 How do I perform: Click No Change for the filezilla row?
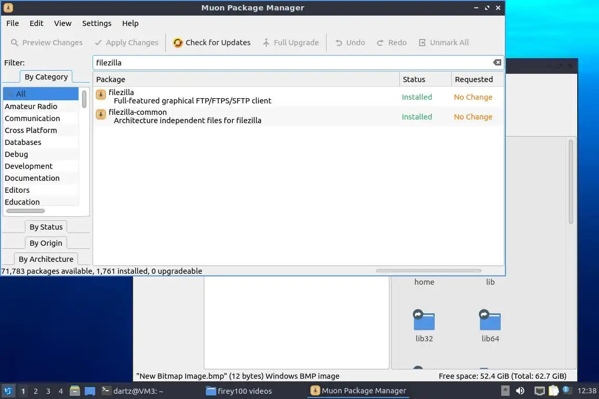(x=473, y=97)
